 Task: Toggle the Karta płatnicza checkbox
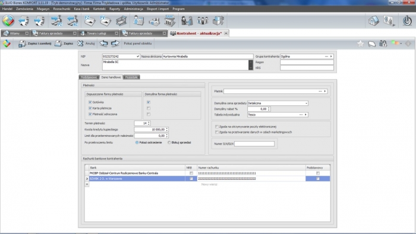[90, 108]
